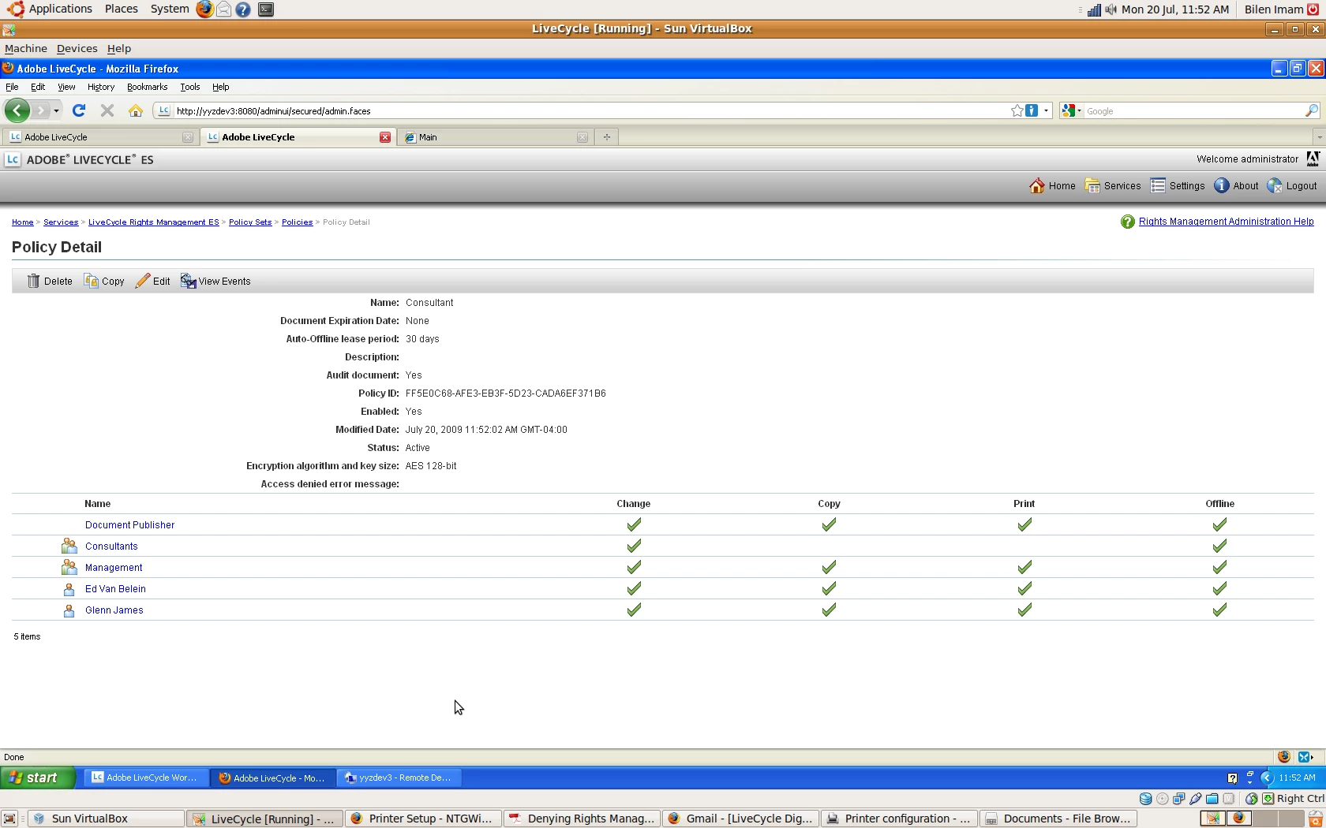Viewport: 1326px width, 828px height.
Task: Reload the current page
Action: point(78,110)
